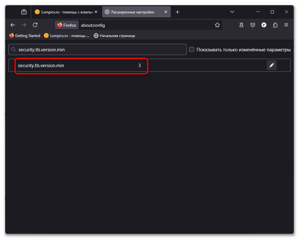This screenshot has width=299, height=239.
Task: Open the Firefox View icon in tab strip
Action: (24, 12)
